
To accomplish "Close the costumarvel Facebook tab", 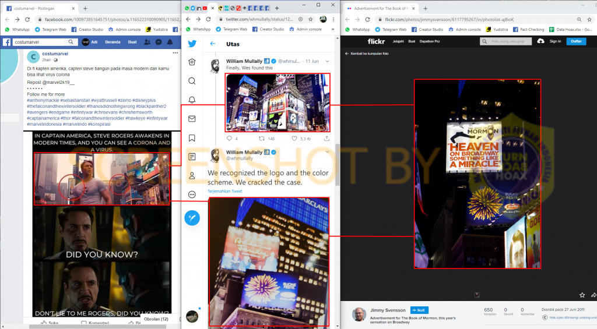I will [x=73, y=8].
